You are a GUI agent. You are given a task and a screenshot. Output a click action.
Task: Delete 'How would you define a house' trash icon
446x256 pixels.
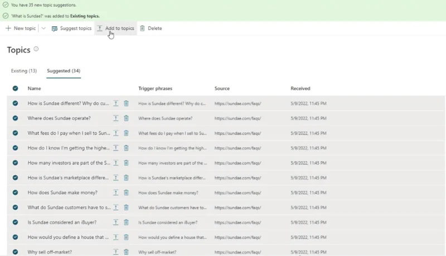[x=126, y=237]
